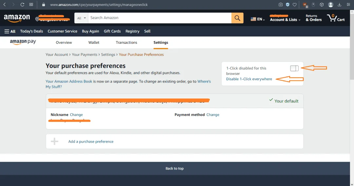The image size is (354, 186).
Task: Click the plus icon for adding a preference
Action: point(54,141)
